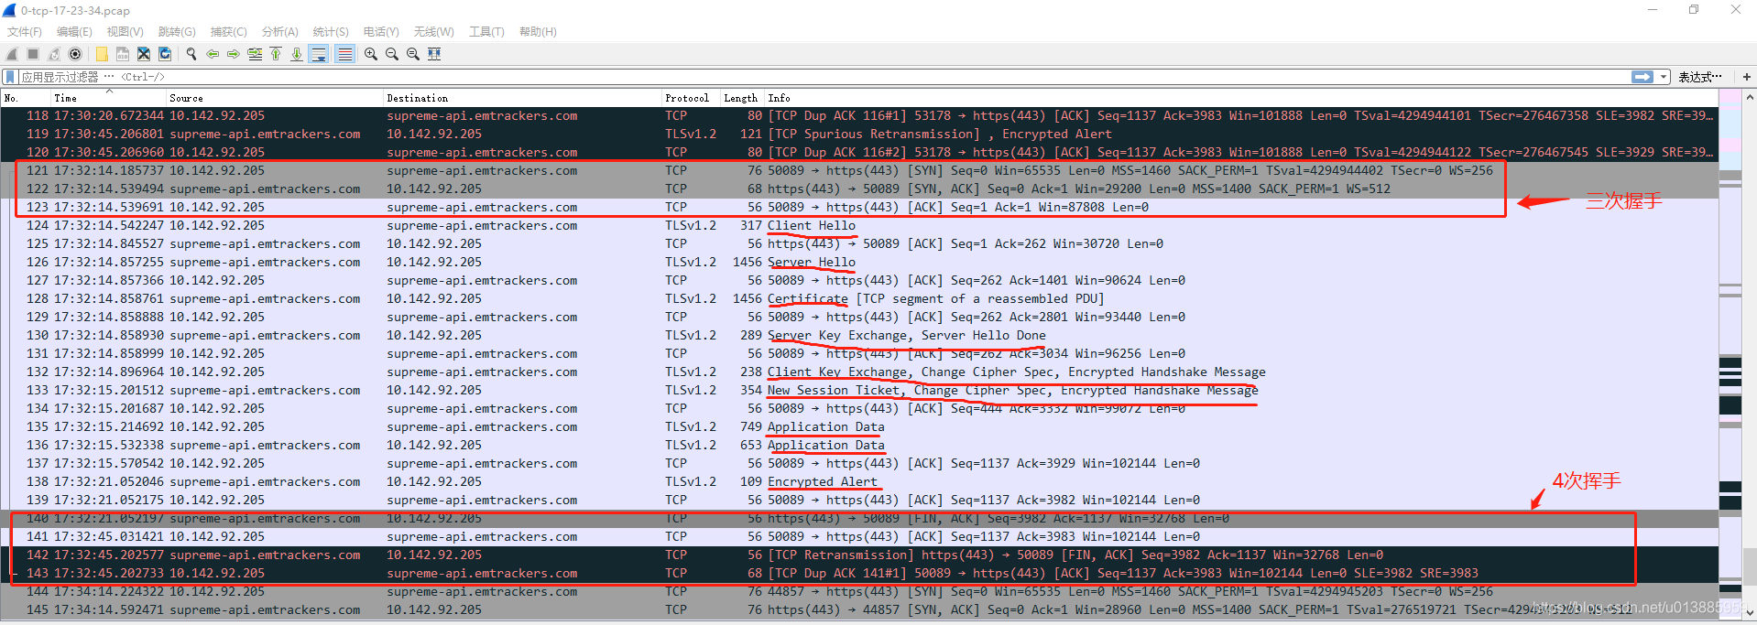Click the 表达式 expression button

1700,77
